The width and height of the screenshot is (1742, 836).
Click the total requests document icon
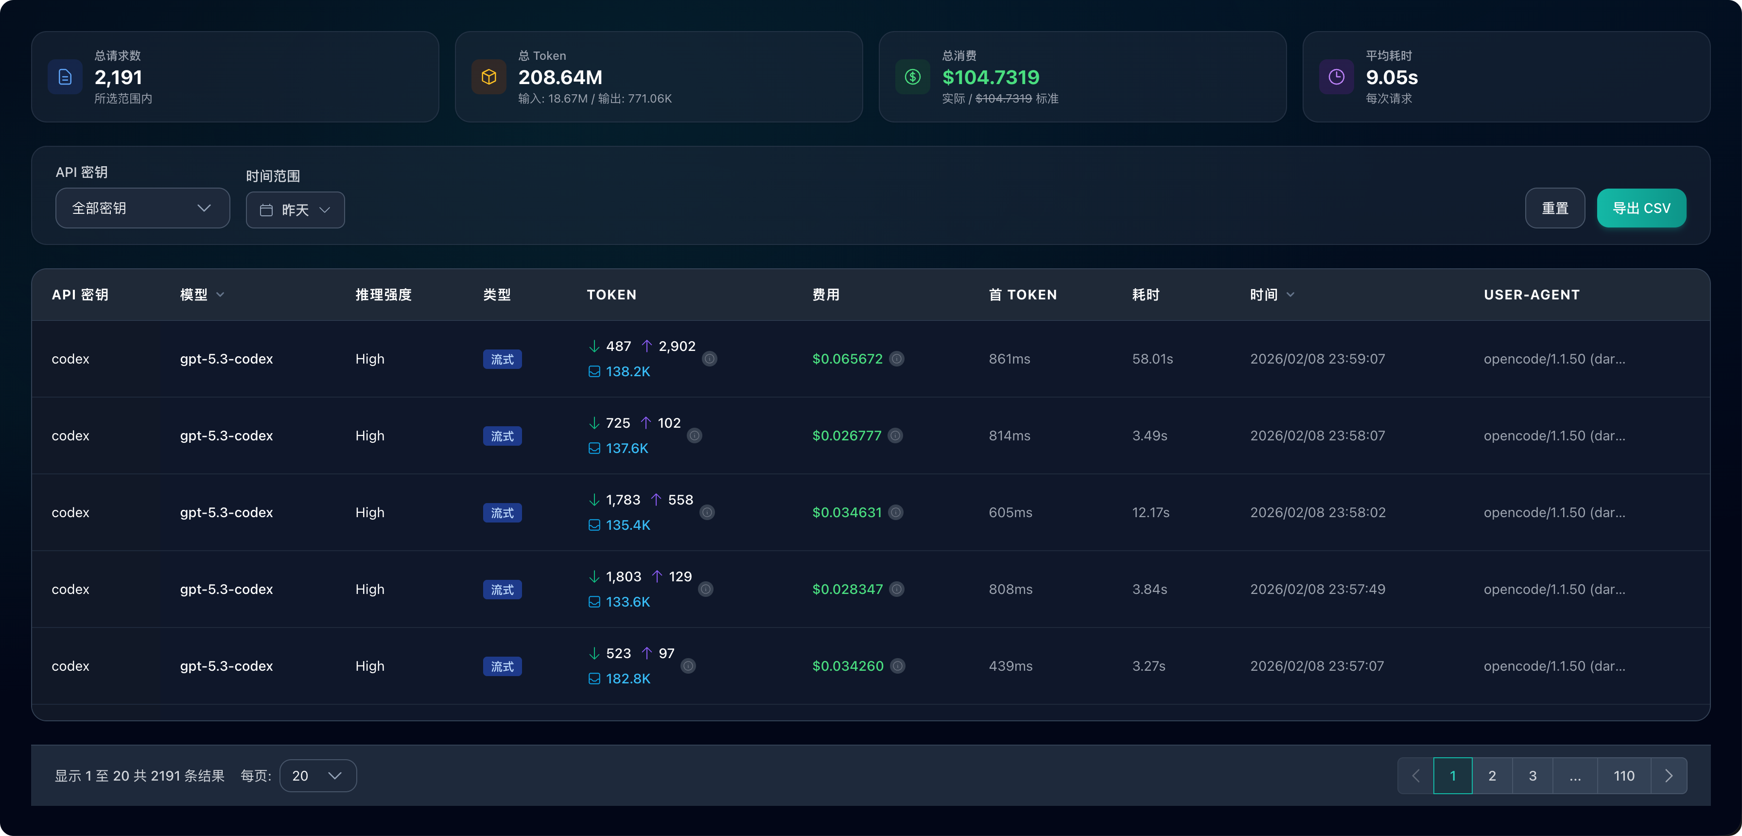(x=65, y=77)
